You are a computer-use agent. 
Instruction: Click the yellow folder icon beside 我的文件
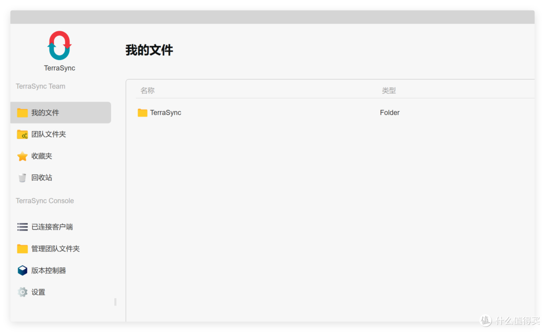click(x=22, y=113)
